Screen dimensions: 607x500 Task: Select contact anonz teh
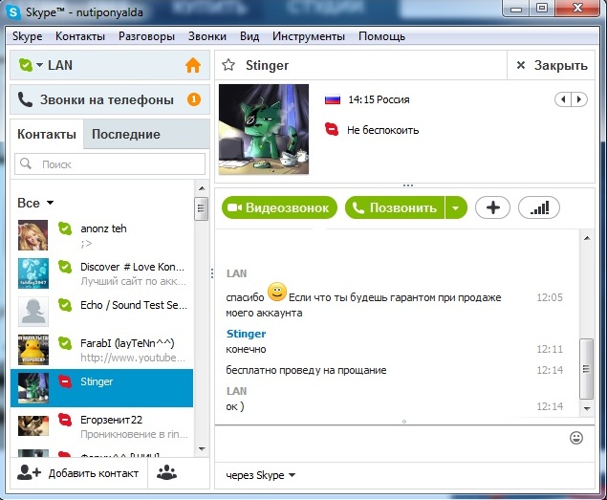click(x=102, y=235)
